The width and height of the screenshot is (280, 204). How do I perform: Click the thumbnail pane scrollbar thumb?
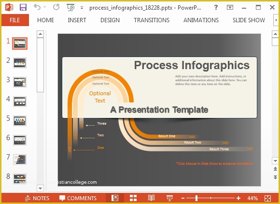coord(41,65)
